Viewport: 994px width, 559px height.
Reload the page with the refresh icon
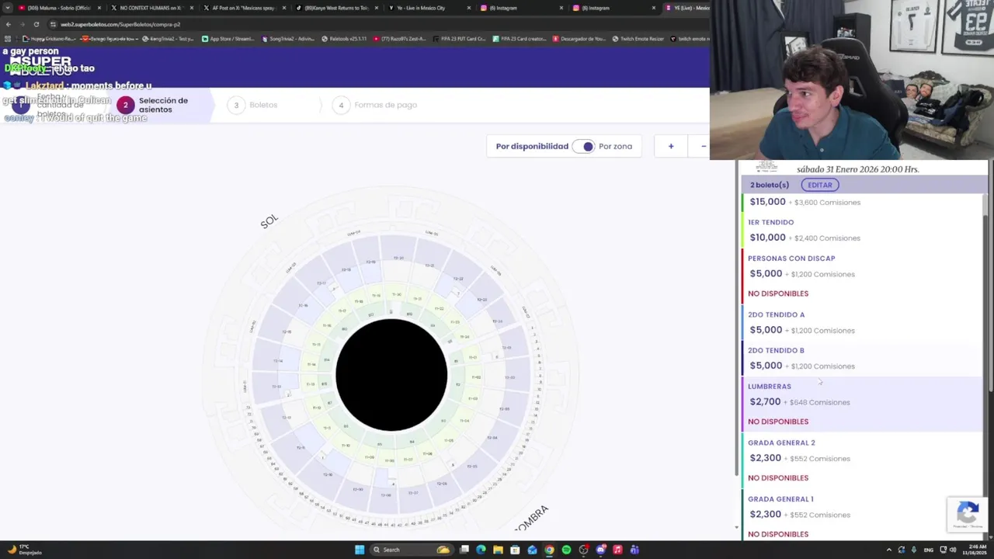coord(35,24)
